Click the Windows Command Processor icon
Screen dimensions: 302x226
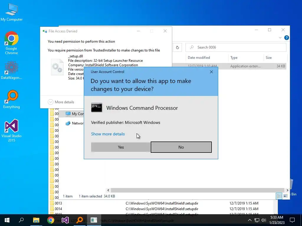click(96, 107)
